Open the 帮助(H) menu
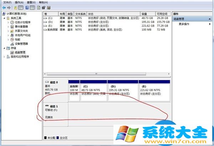This screenshot has height=146, width=214. pyautogui.click(x=43, y=2)
